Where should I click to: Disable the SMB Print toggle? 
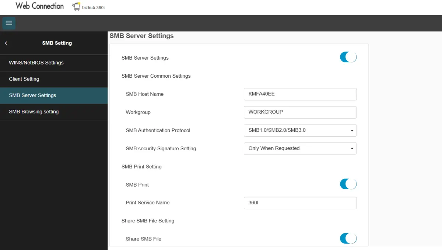coord(348,184)
